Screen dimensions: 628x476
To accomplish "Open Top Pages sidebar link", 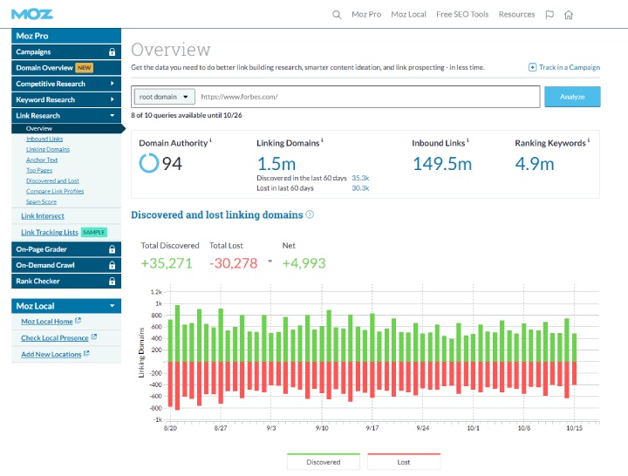I will [39, 170].
